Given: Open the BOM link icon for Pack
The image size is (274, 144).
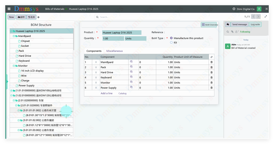Looking at the screenshot, I should (131, 67).
